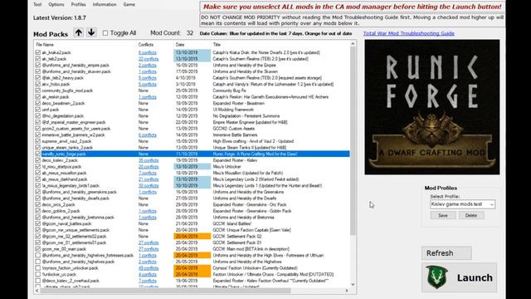Sort by the File Name column header
531x299 pixels.
(85, 45)
